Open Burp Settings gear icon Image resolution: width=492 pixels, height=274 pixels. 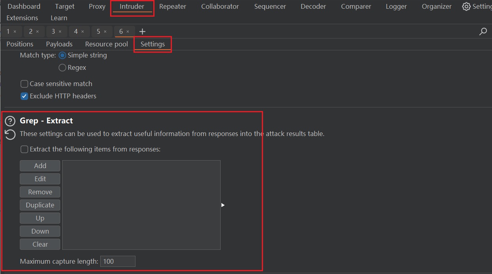pos(466,6)
